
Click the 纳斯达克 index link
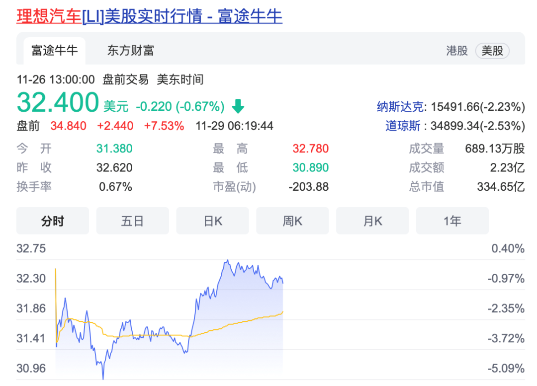(x=400, y=106)
